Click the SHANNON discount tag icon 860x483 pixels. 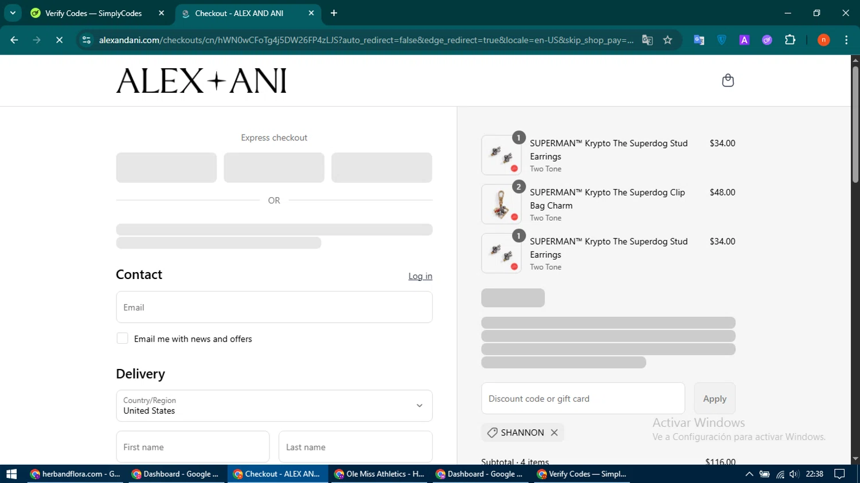(492, 433)
